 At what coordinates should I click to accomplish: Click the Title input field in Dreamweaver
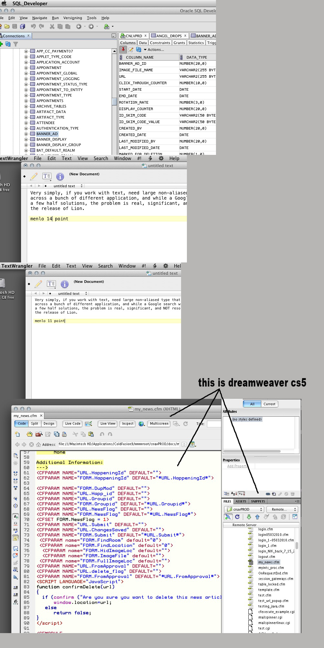point(214,424)
